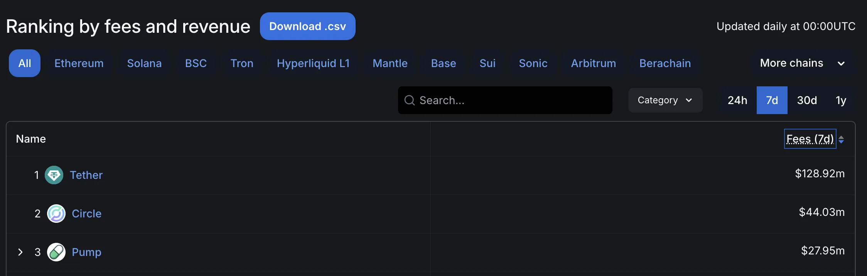Select the 24h time range

[x=737, y=100]
